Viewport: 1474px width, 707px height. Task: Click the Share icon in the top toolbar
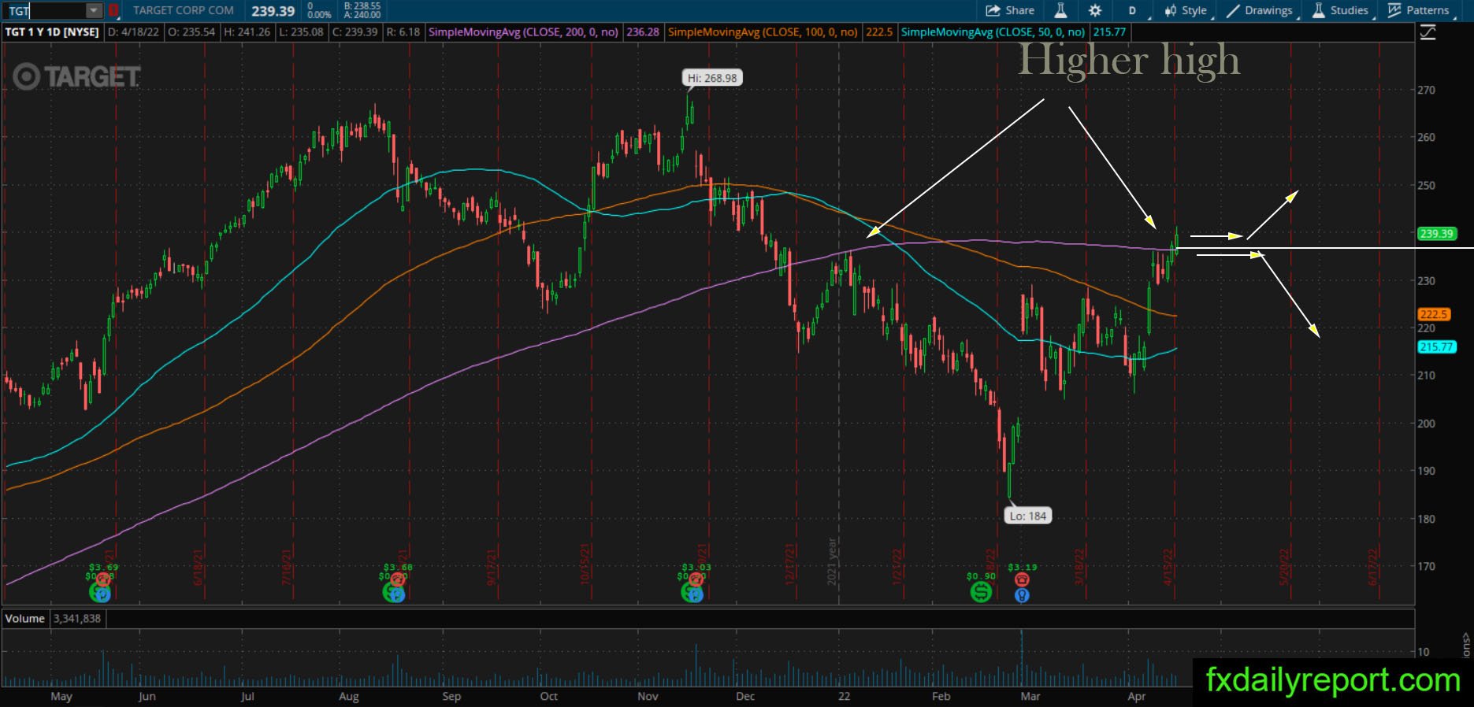[x=993, y=11]
